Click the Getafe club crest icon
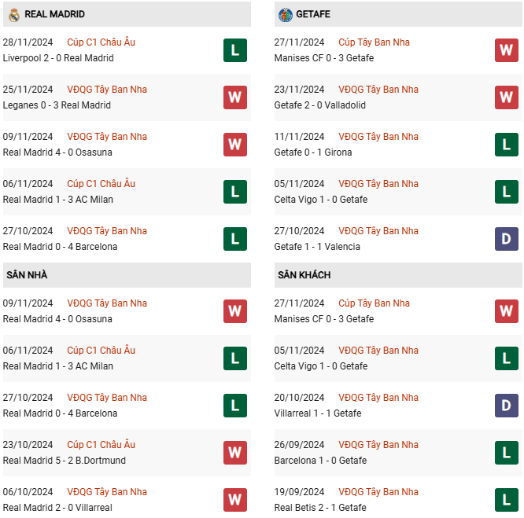The width and height of the screenshot is (524, 518). [286, 15]
